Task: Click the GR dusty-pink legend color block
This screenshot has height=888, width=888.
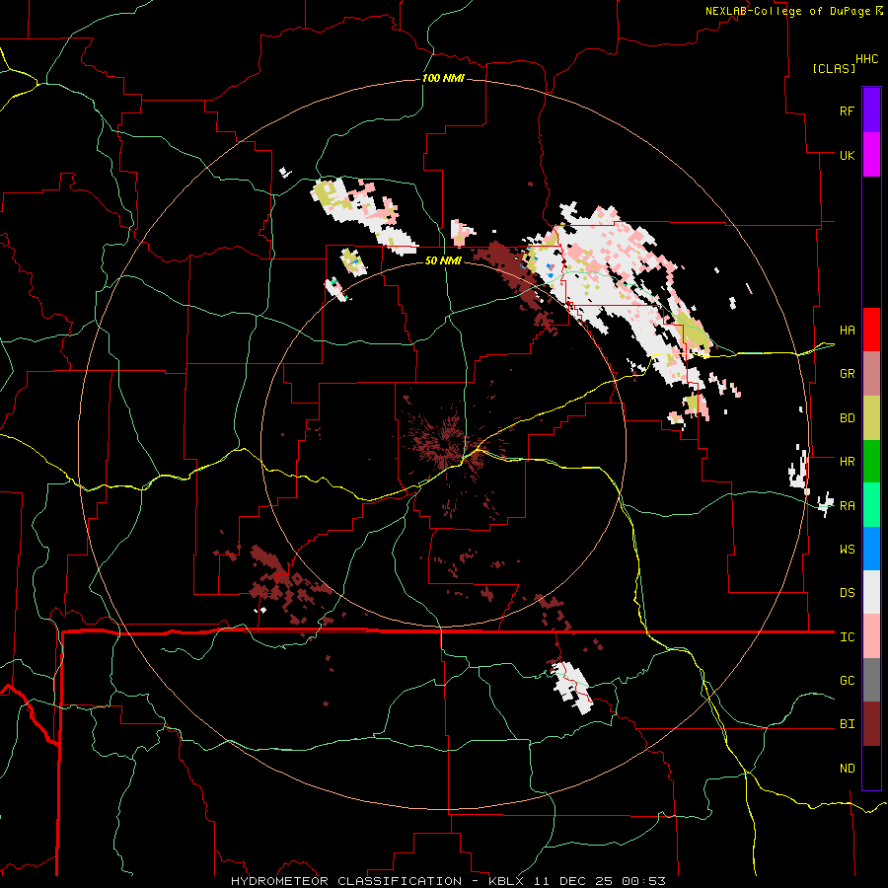Action: click(871, 374)
